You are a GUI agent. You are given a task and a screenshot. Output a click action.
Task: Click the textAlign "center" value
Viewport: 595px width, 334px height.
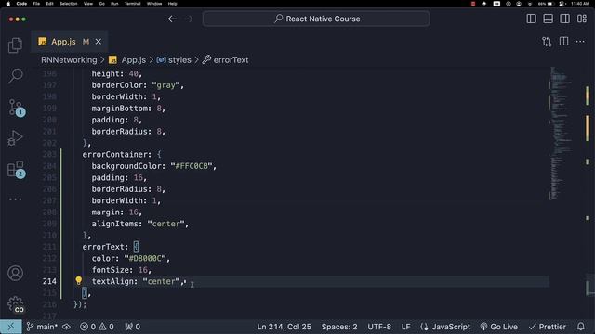point(161,281)
